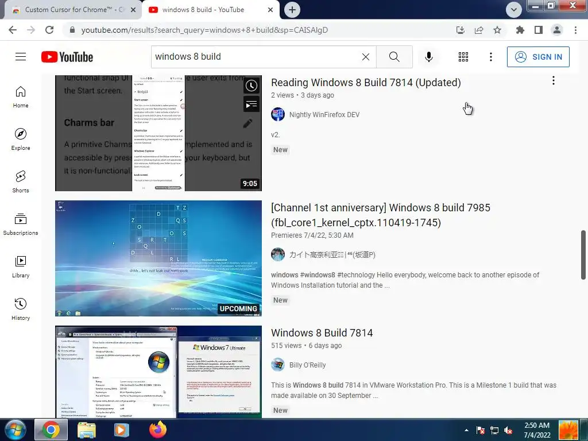Share this page from address bar
The height and width of the screenshot is (441, 588).
pyautogui.click(x=479, y=30)
